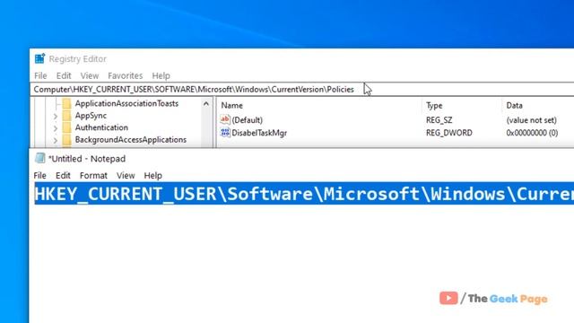Click the REG_SZ type cell
This screenshot has width=574, height=323.
point(439,120)
